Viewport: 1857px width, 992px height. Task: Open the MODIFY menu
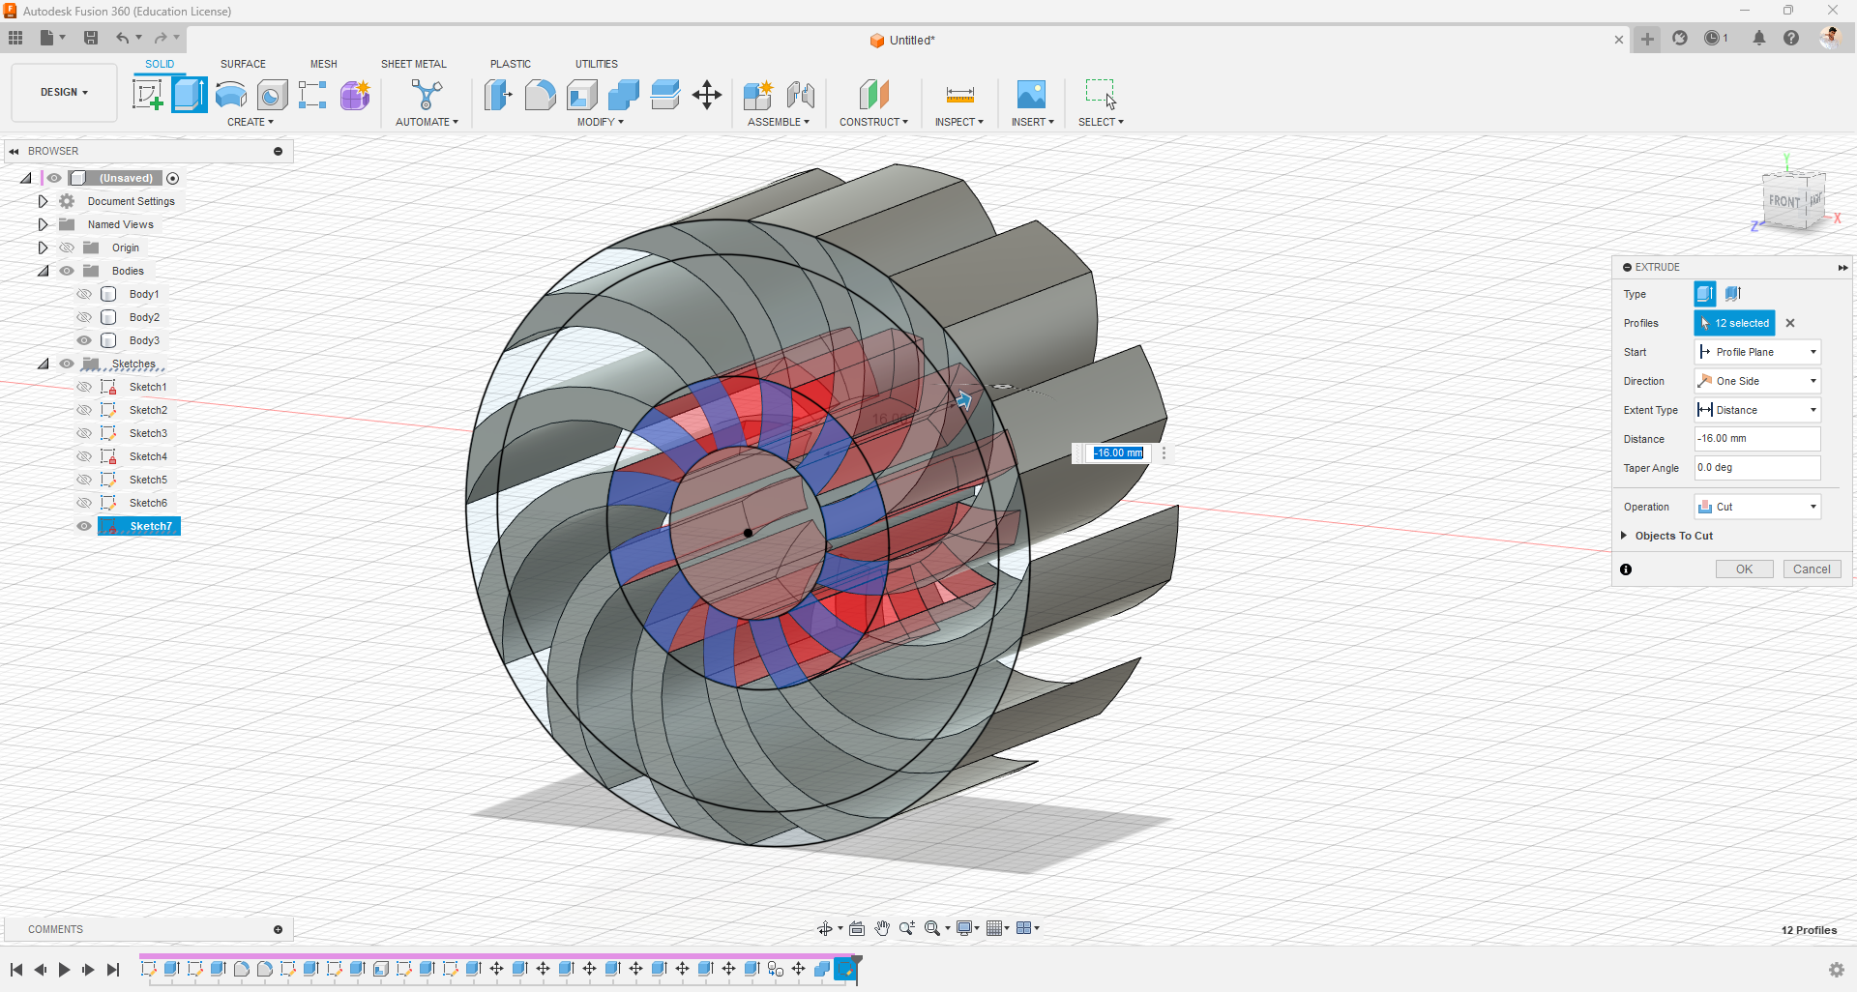(x=601, y=122)
